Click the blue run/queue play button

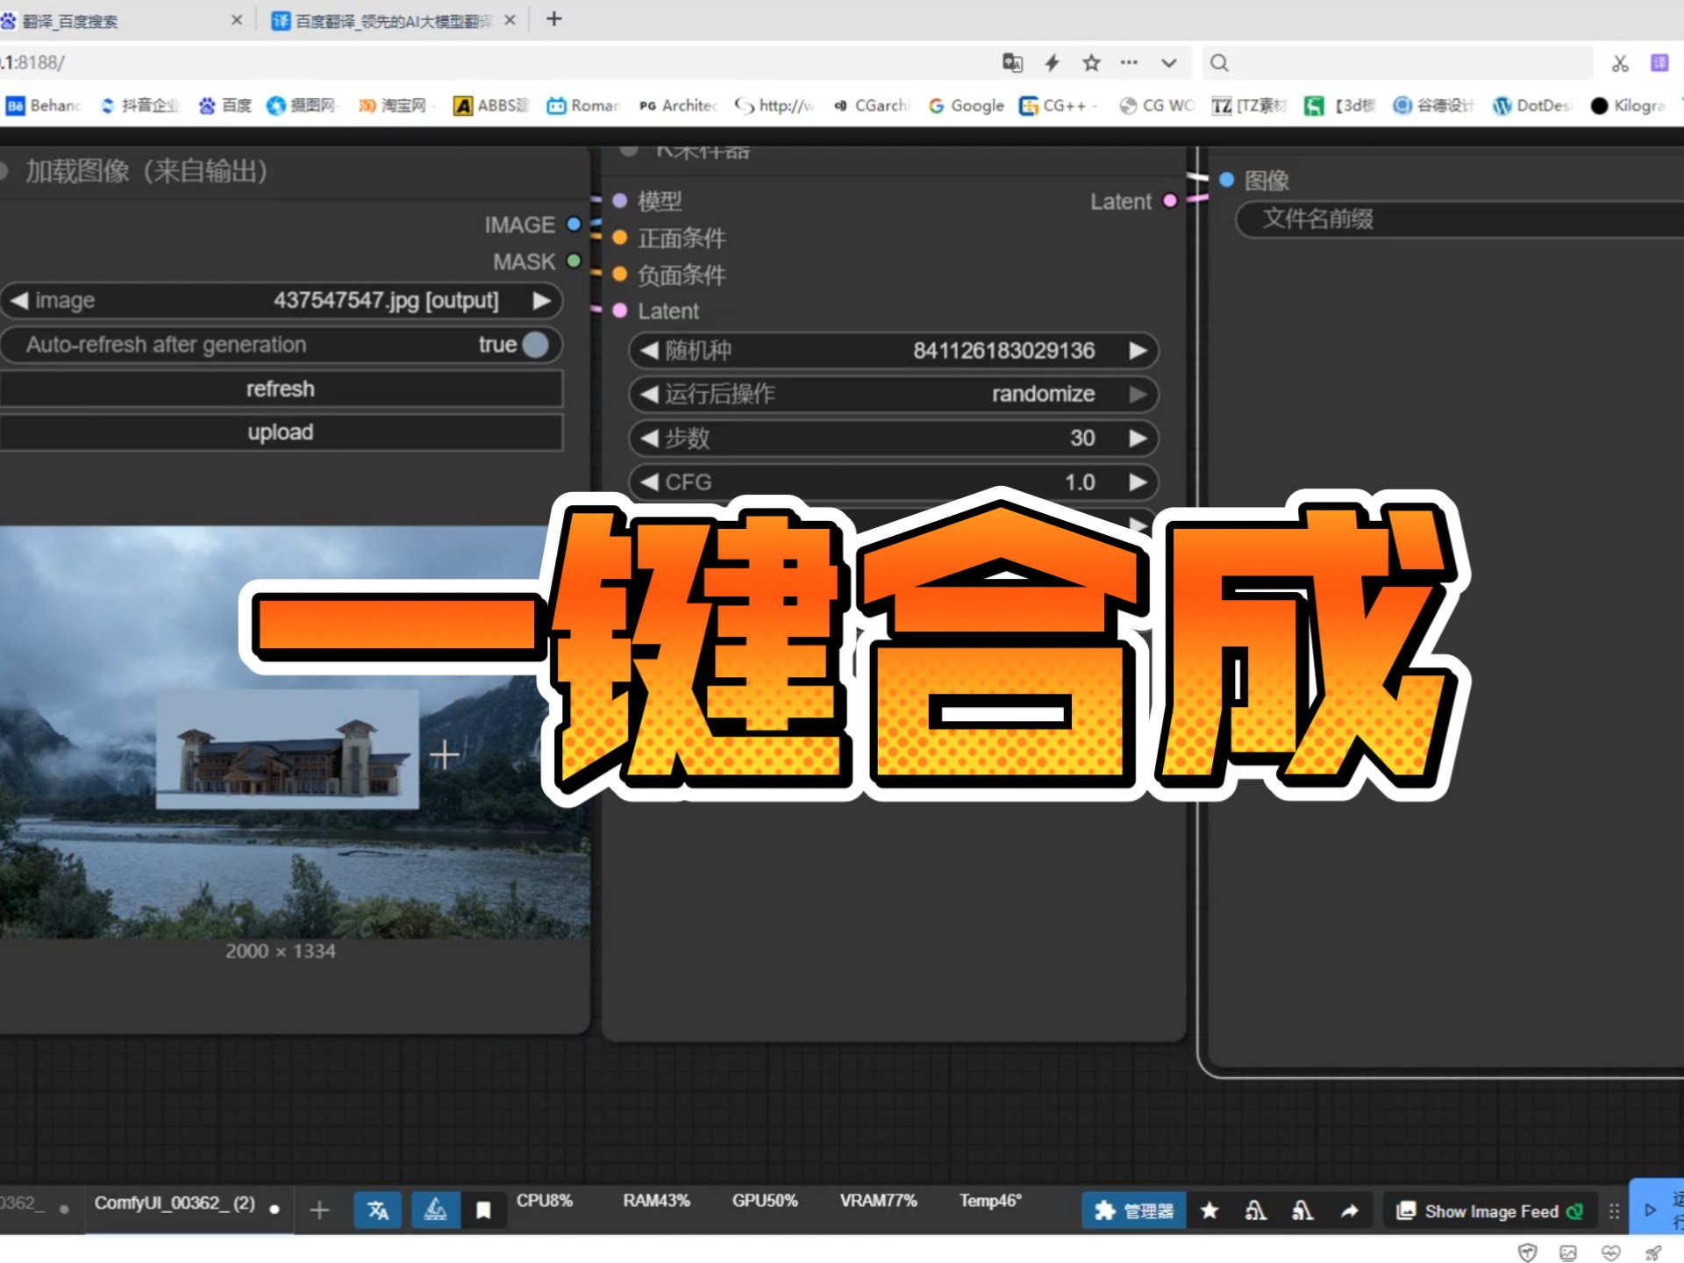point(1650,1210)
